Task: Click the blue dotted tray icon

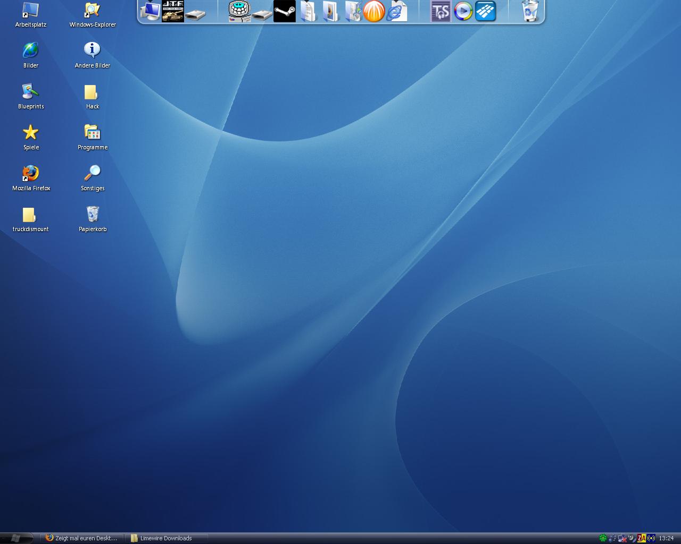Action: pyautogui.click(x=612, y=538)
